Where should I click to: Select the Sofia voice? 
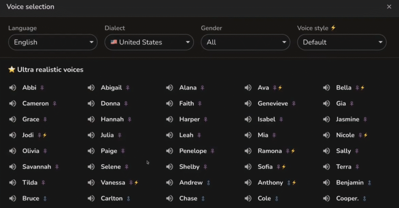(265, 167)
